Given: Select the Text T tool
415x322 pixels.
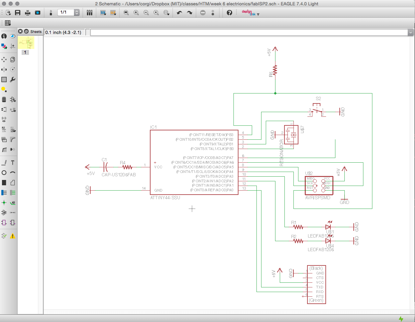Looking at the screenshot, I should [13, 163].
